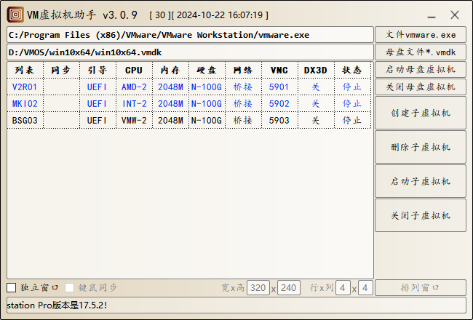The width and height of the screenshot is (473, 320).
Task: Click the VMW-2 CPU cell
Action: click(x=134, y=121)
